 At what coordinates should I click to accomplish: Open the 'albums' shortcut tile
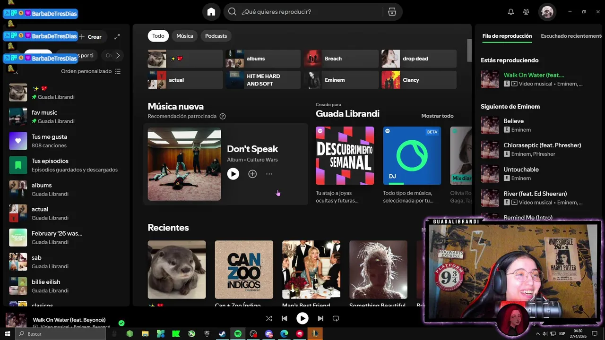coord(263,59)
